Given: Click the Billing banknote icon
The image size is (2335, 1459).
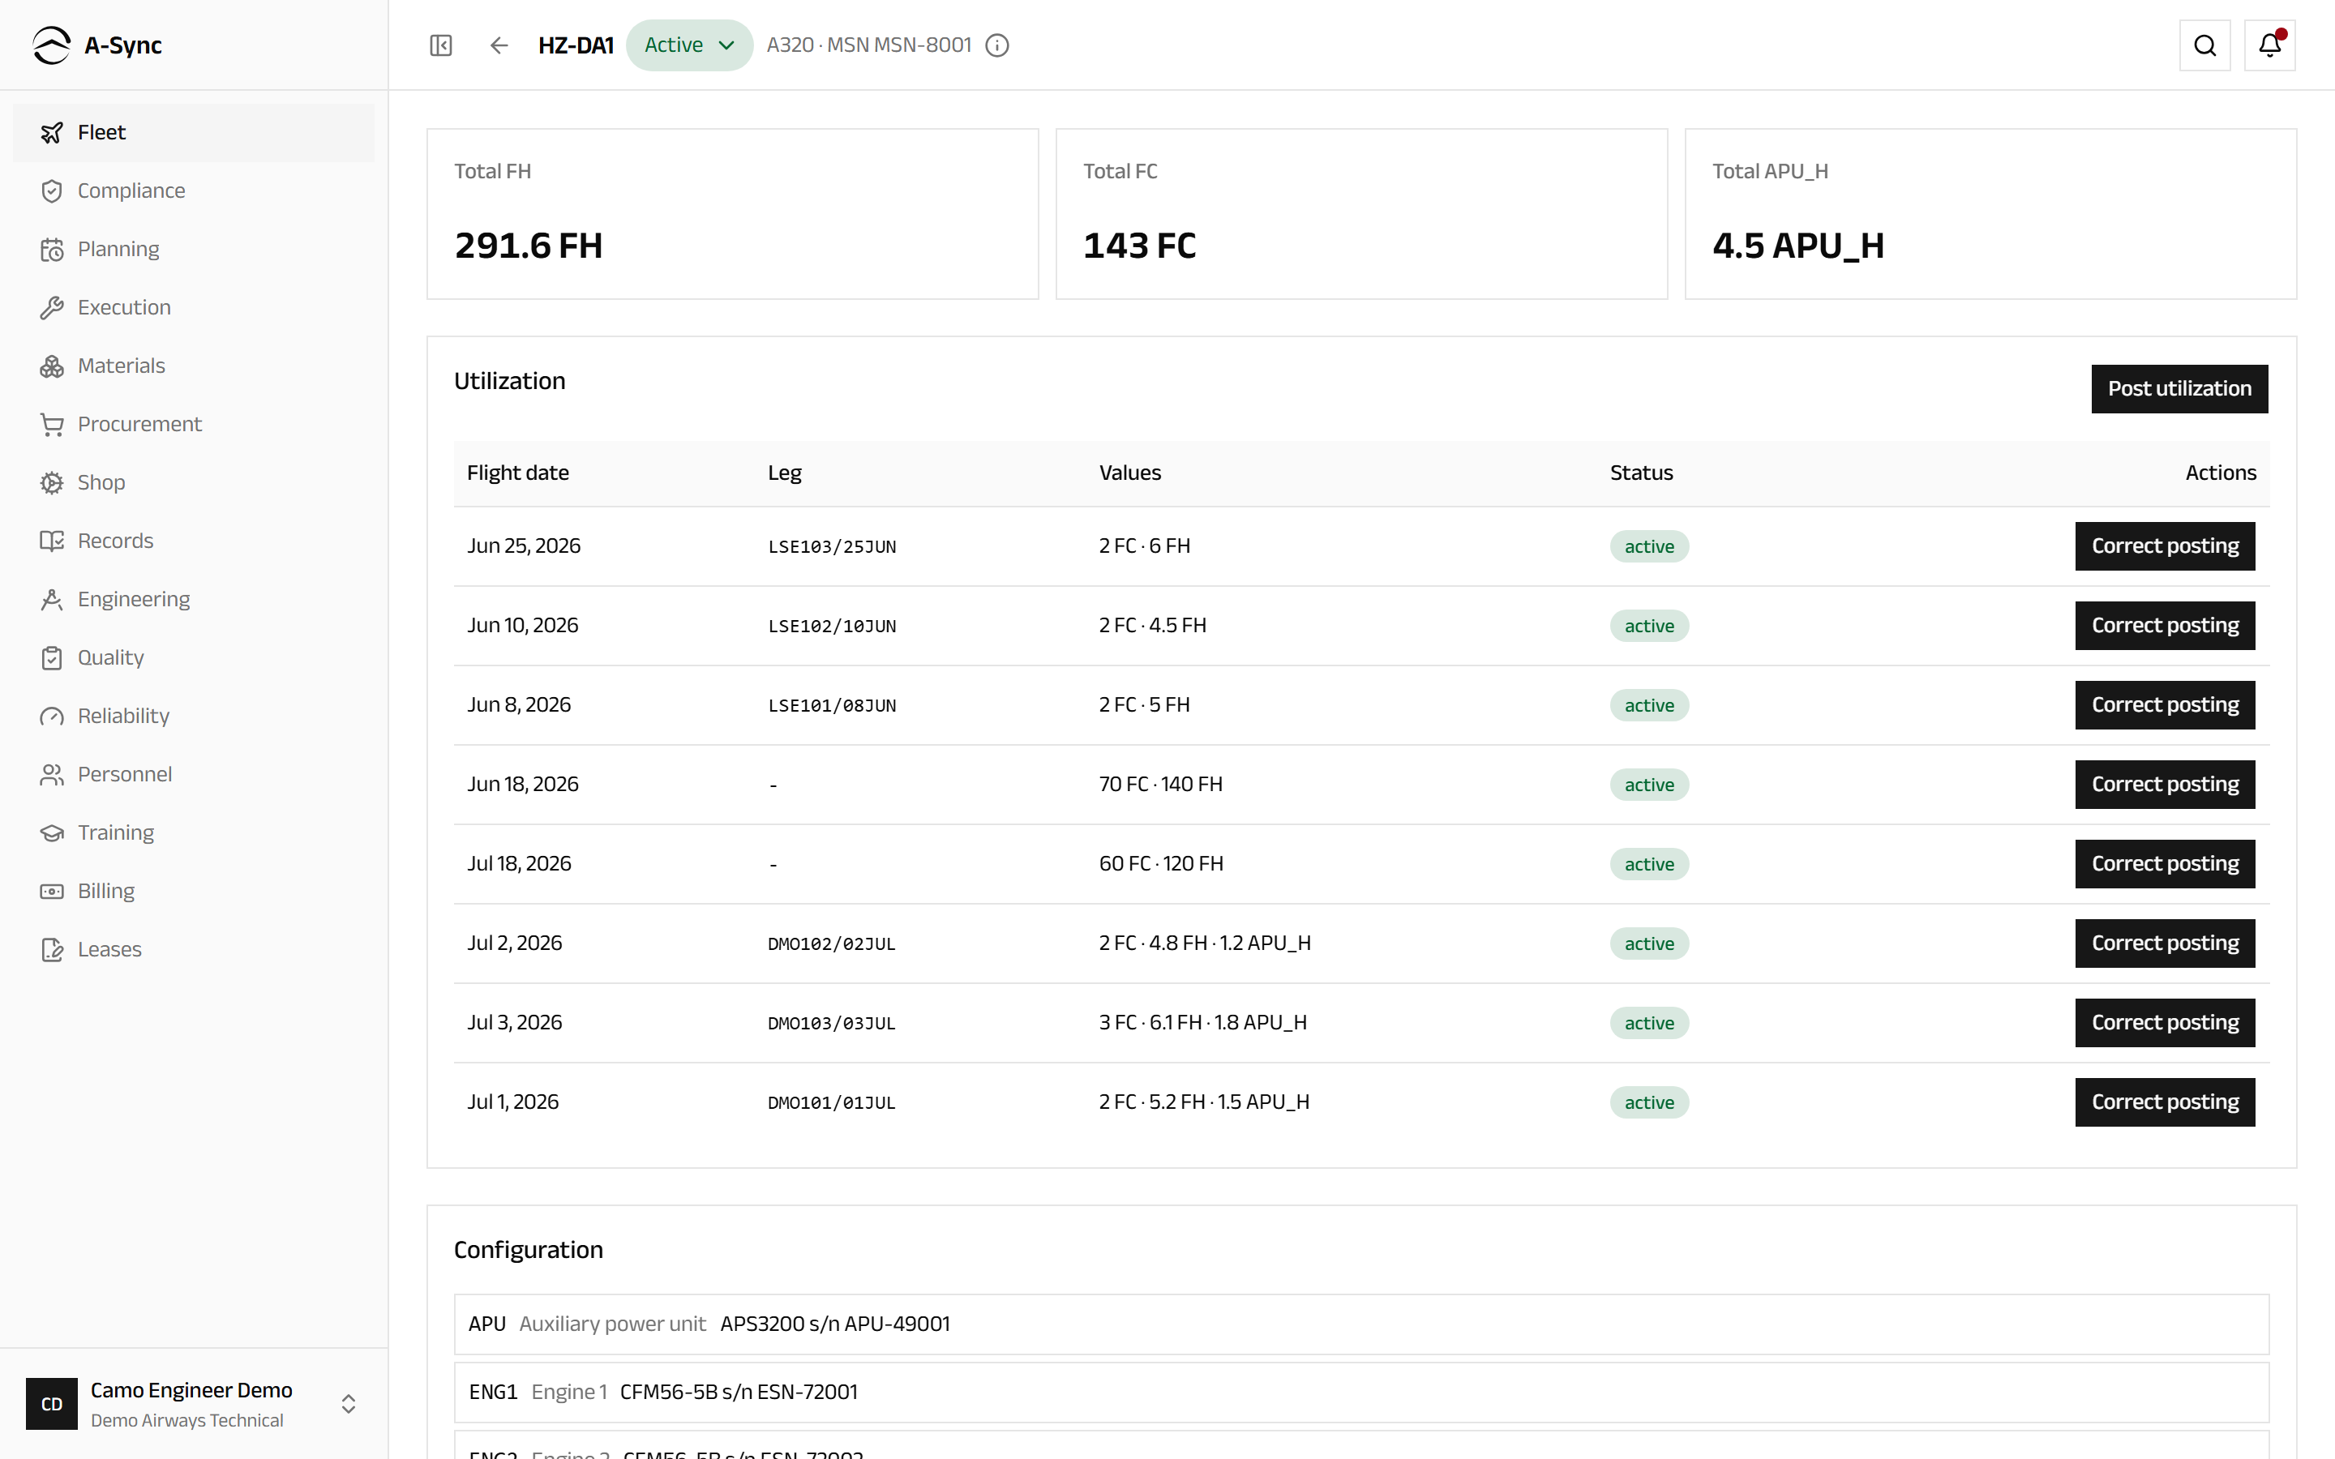Looking at the screenshot, I should (52, 892).
